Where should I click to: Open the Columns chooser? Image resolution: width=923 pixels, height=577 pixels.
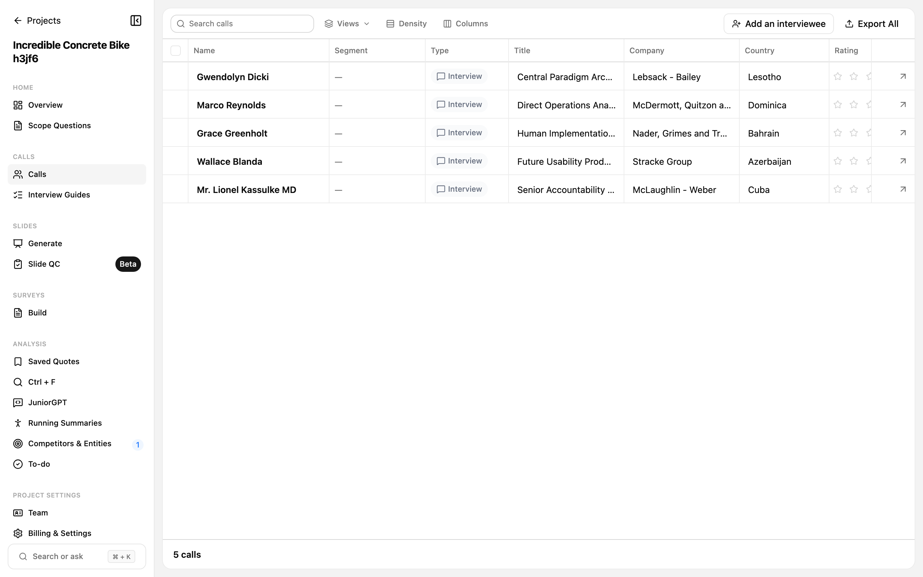click(x=466, y=24)
